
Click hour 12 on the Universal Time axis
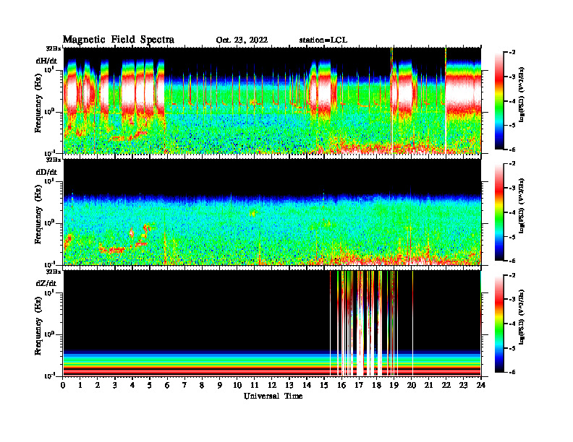pyautogui.click(x=272, y=385)
